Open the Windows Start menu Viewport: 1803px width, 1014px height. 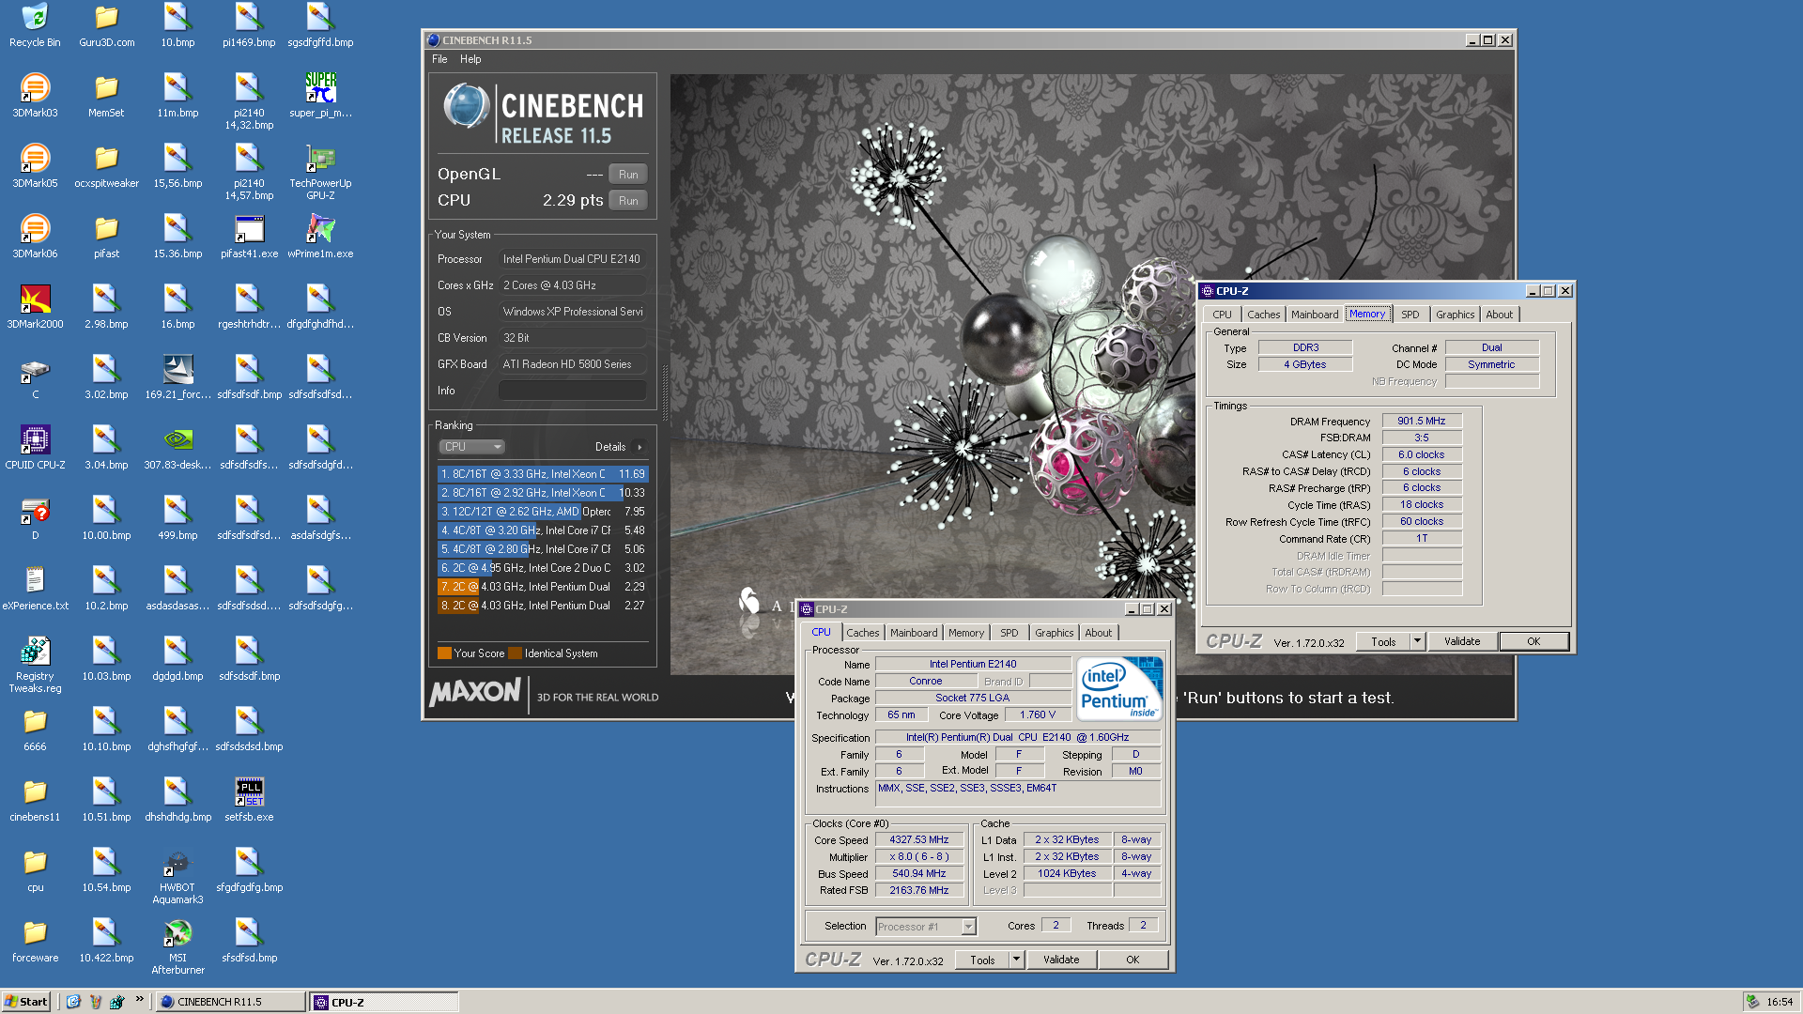pyautogui.click(x=26, y=1002)
